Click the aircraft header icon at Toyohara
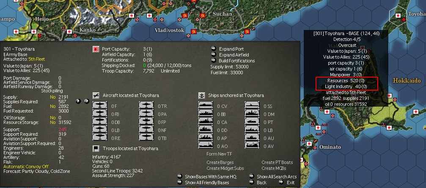Image resolution: width=426 pixels, height=188 pixels. click(x=96, y=95)
